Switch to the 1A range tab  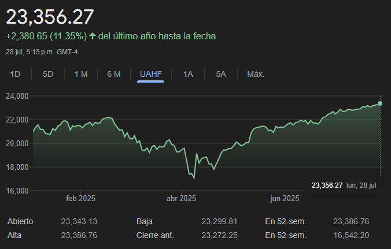point(188,74)
